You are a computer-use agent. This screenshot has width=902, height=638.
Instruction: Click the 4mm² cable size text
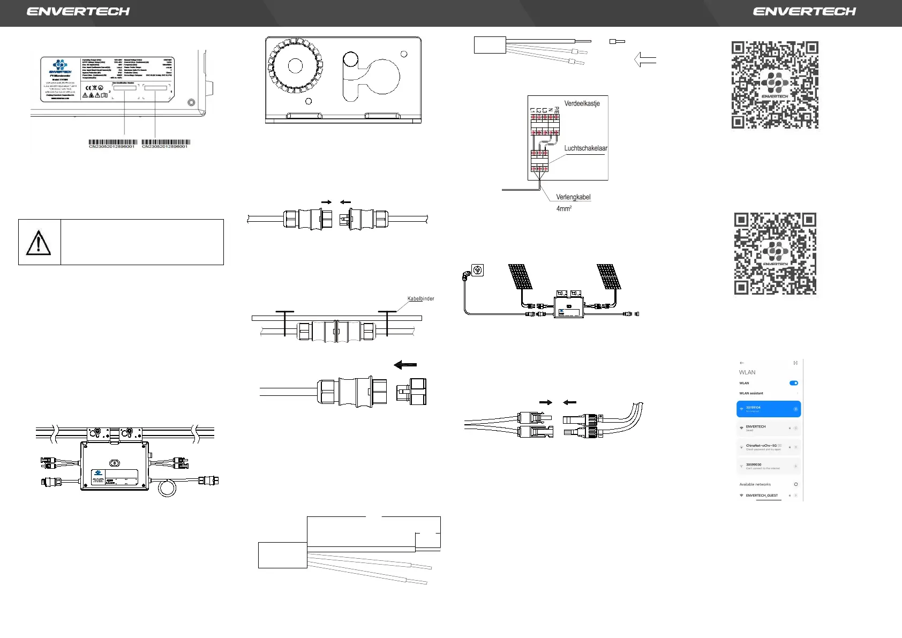564,208
